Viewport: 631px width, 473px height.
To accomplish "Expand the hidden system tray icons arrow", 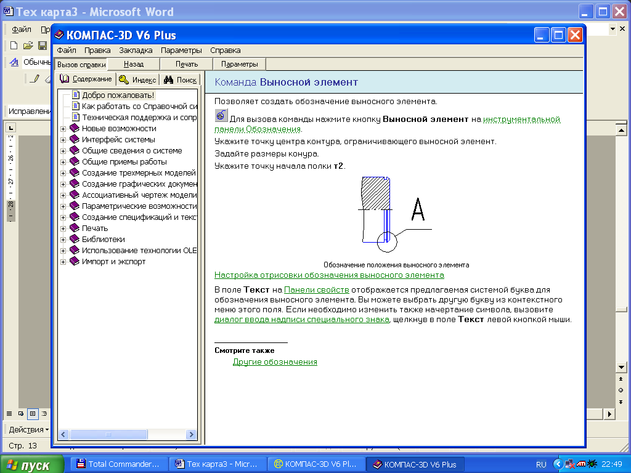I will coord(558,464).
